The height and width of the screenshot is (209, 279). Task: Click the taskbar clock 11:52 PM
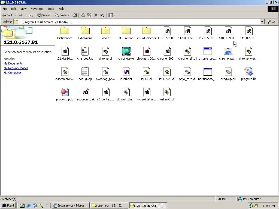point(268,206)
